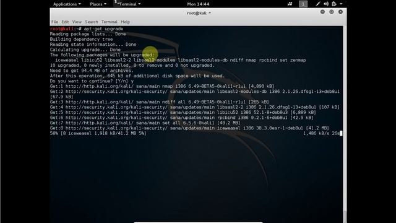396x223 pixels.
Task: Open the Places menu in top bar
Action: (x=98, y=4)
